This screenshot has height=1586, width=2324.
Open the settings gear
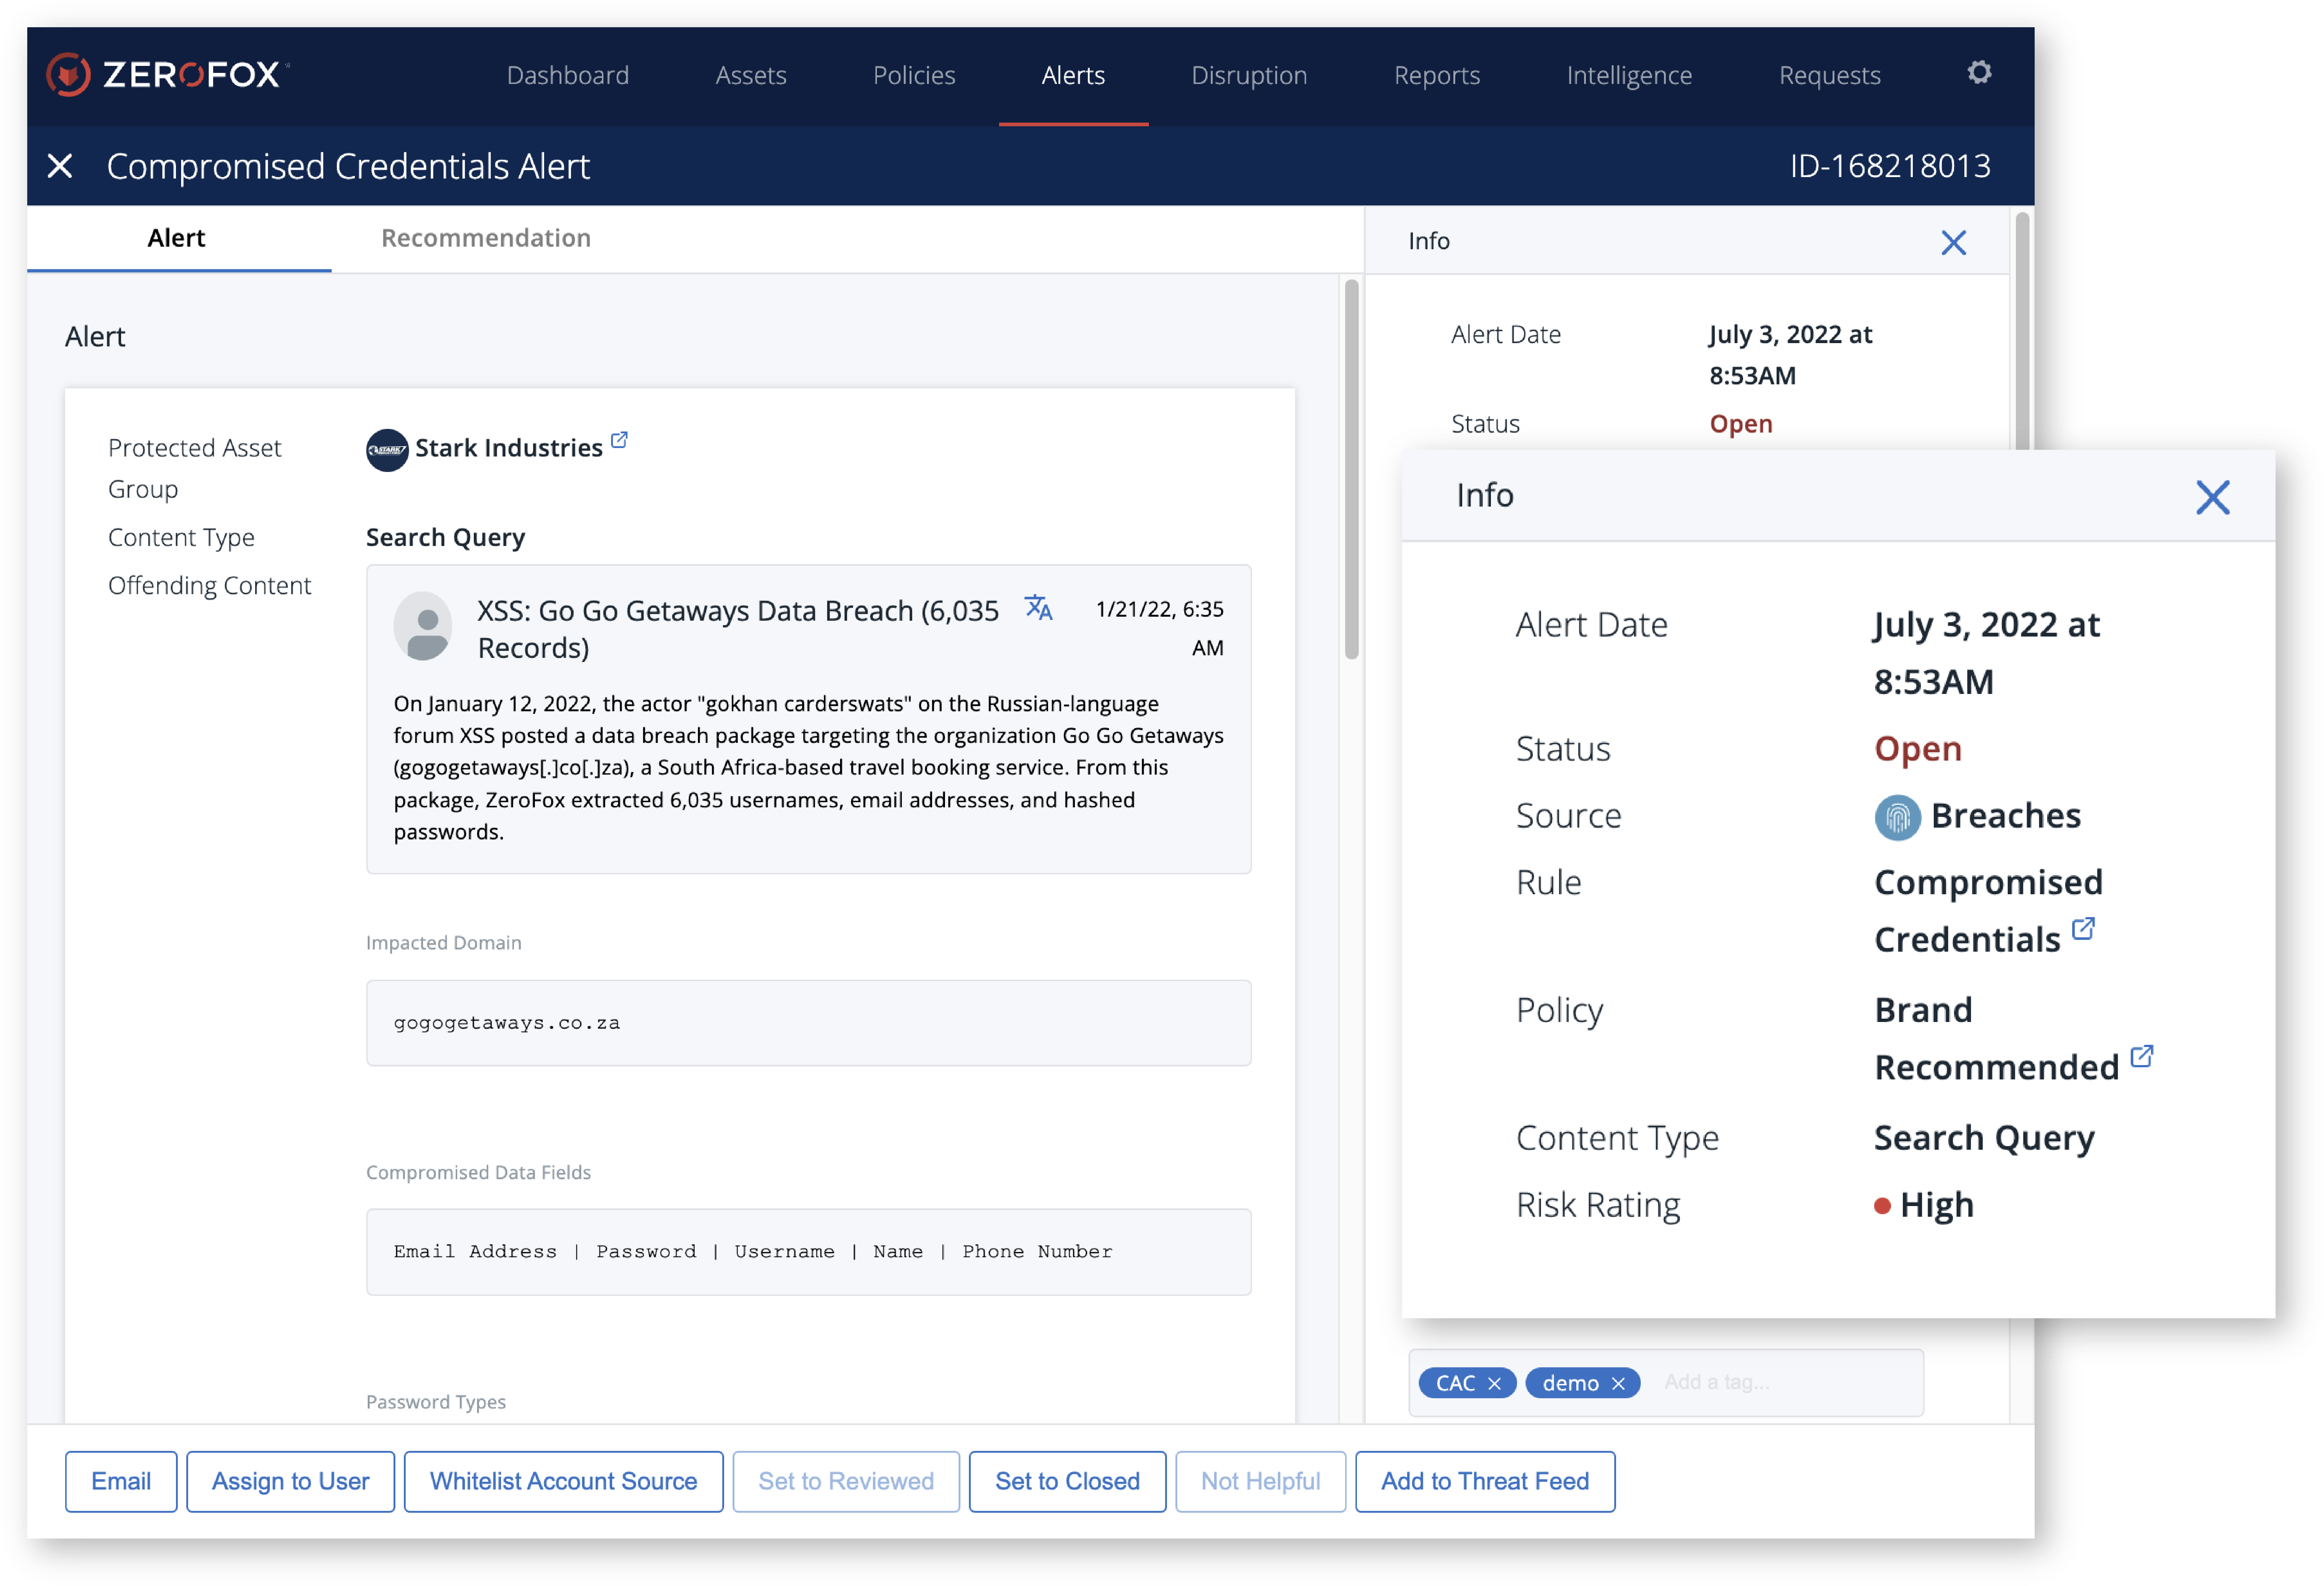1979,73
